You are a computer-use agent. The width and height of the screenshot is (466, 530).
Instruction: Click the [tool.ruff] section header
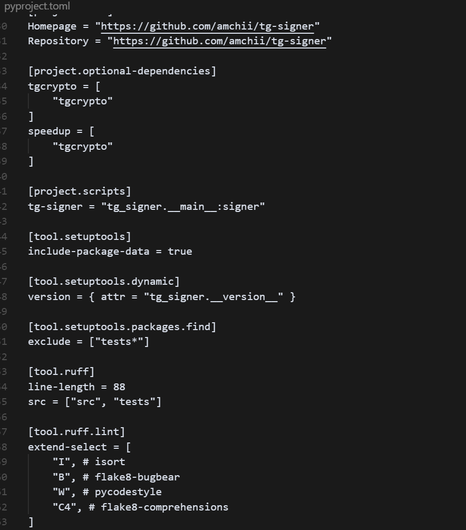coord(61,372)
